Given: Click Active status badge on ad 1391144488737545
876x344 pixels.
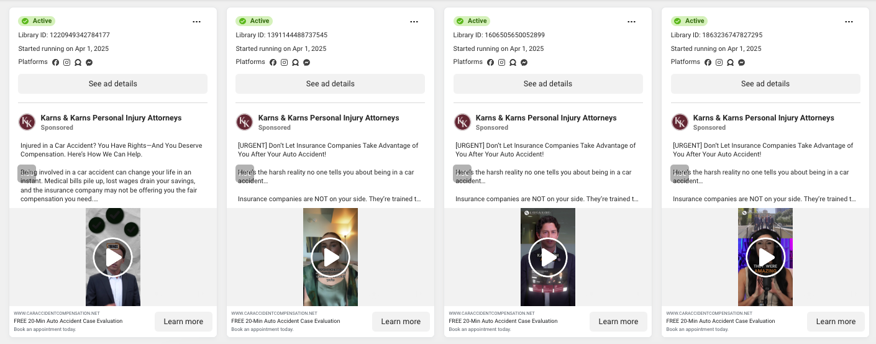Looking at the screenshot, I should [254, 21].
